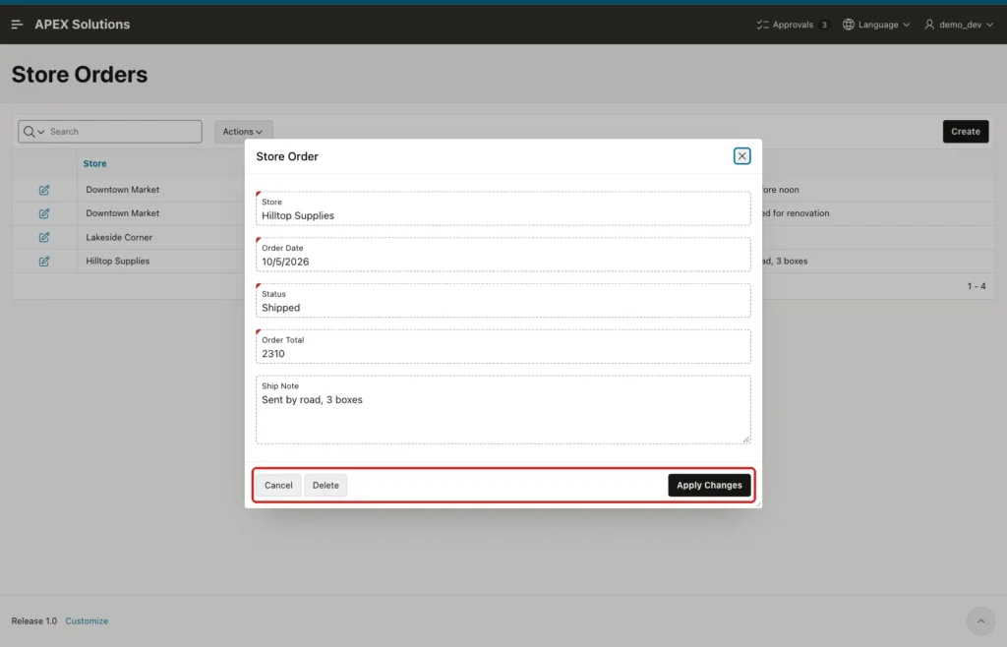Open the demo_dev user menu

(x=959, y=25)
